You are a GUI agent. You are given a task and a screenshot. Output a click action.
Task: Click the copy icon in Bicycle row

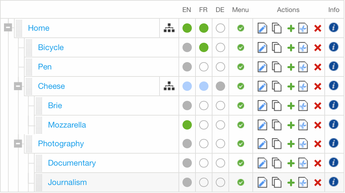[x=277, y=48]
